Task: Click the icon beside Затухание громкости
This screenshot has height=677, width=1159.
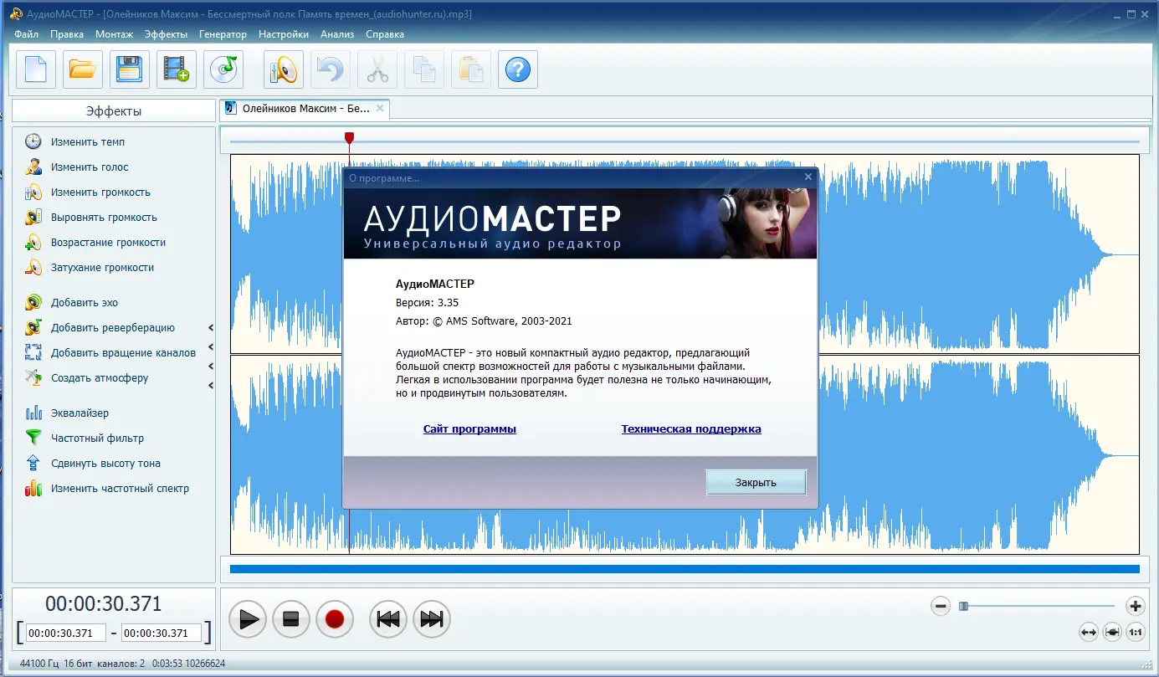Action: (x=33, y=268)
